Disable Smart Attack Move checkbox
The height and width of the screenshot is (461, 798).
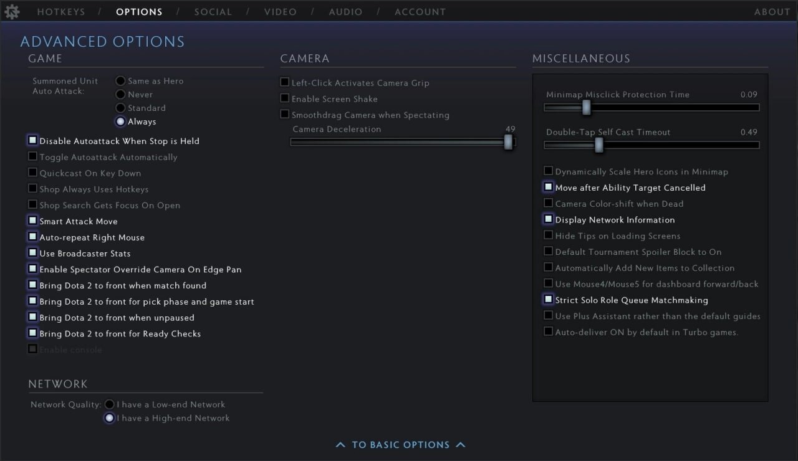click(x=32, y=221)
